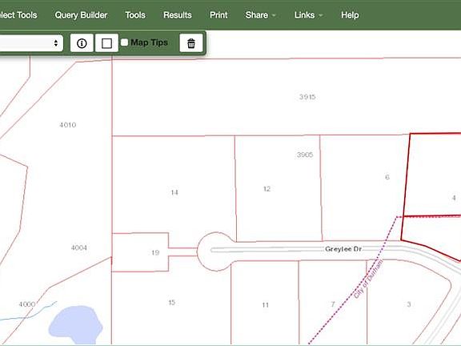Expand the Share menu

(260, 15)
